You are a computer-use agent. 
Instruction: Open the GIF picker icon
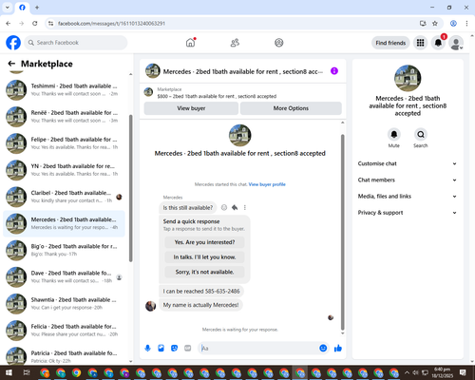[x=188, y=349]
